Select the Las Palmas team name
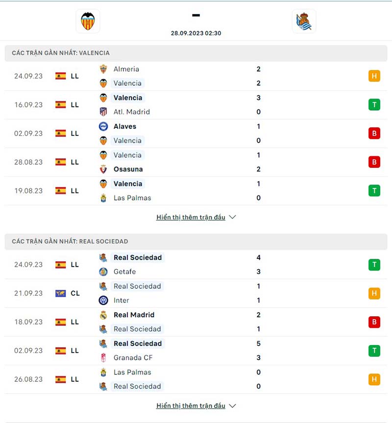Image resolution: width=392 pixels, height=423 pixels. point(134,198)
